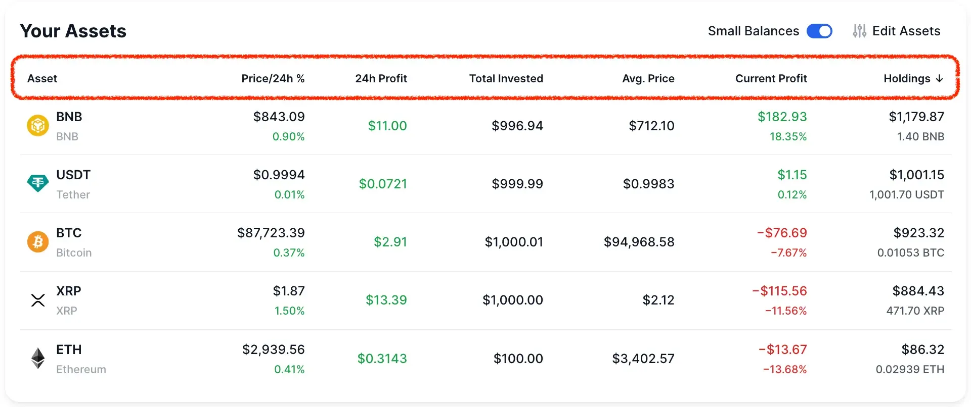Click the Avg. Price column header
Viewport: 971px width, 407px height.
tap(648, 78)
